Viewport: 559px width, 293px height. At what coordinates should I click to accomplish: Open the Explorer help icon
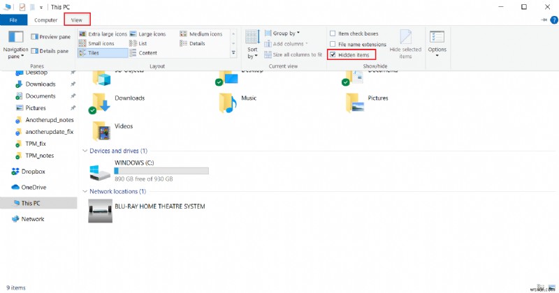tap(554, 20)
